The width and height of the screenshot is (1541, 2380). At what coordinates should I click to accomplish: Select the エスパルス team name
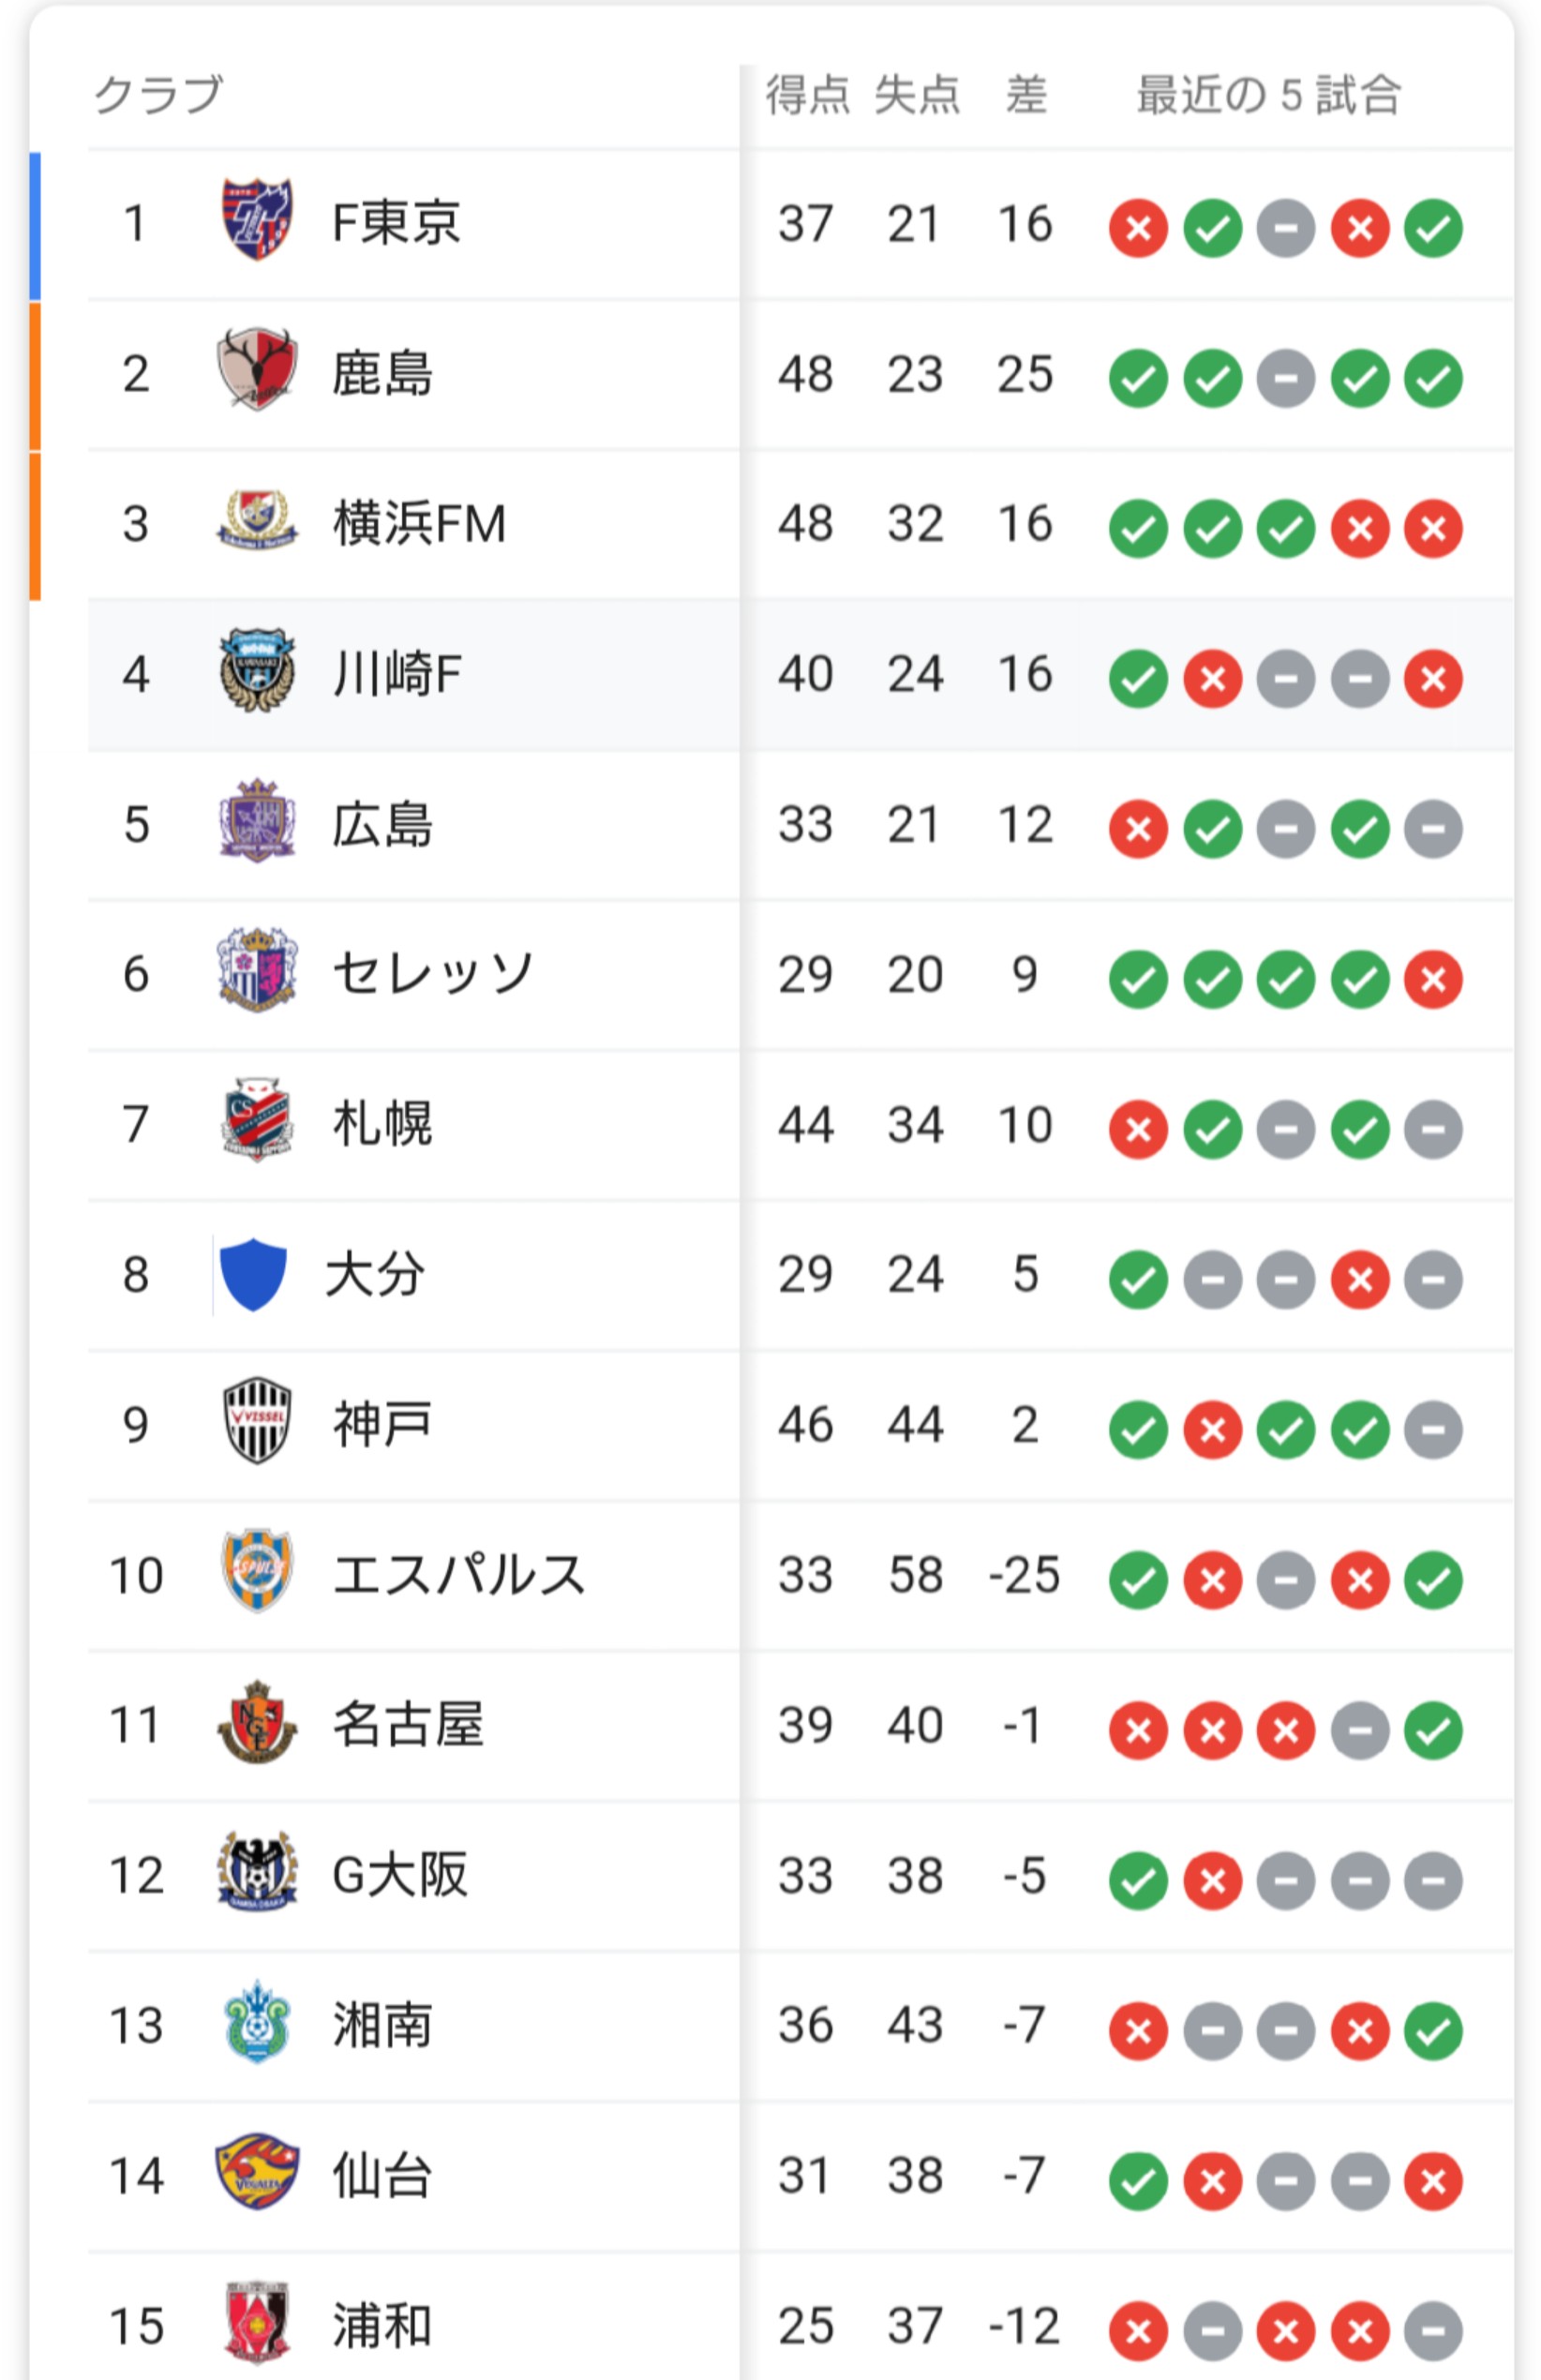coord(459,1575)
